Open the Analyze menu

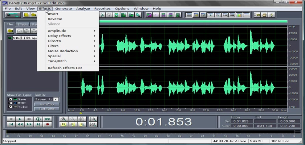click(83, 9)
